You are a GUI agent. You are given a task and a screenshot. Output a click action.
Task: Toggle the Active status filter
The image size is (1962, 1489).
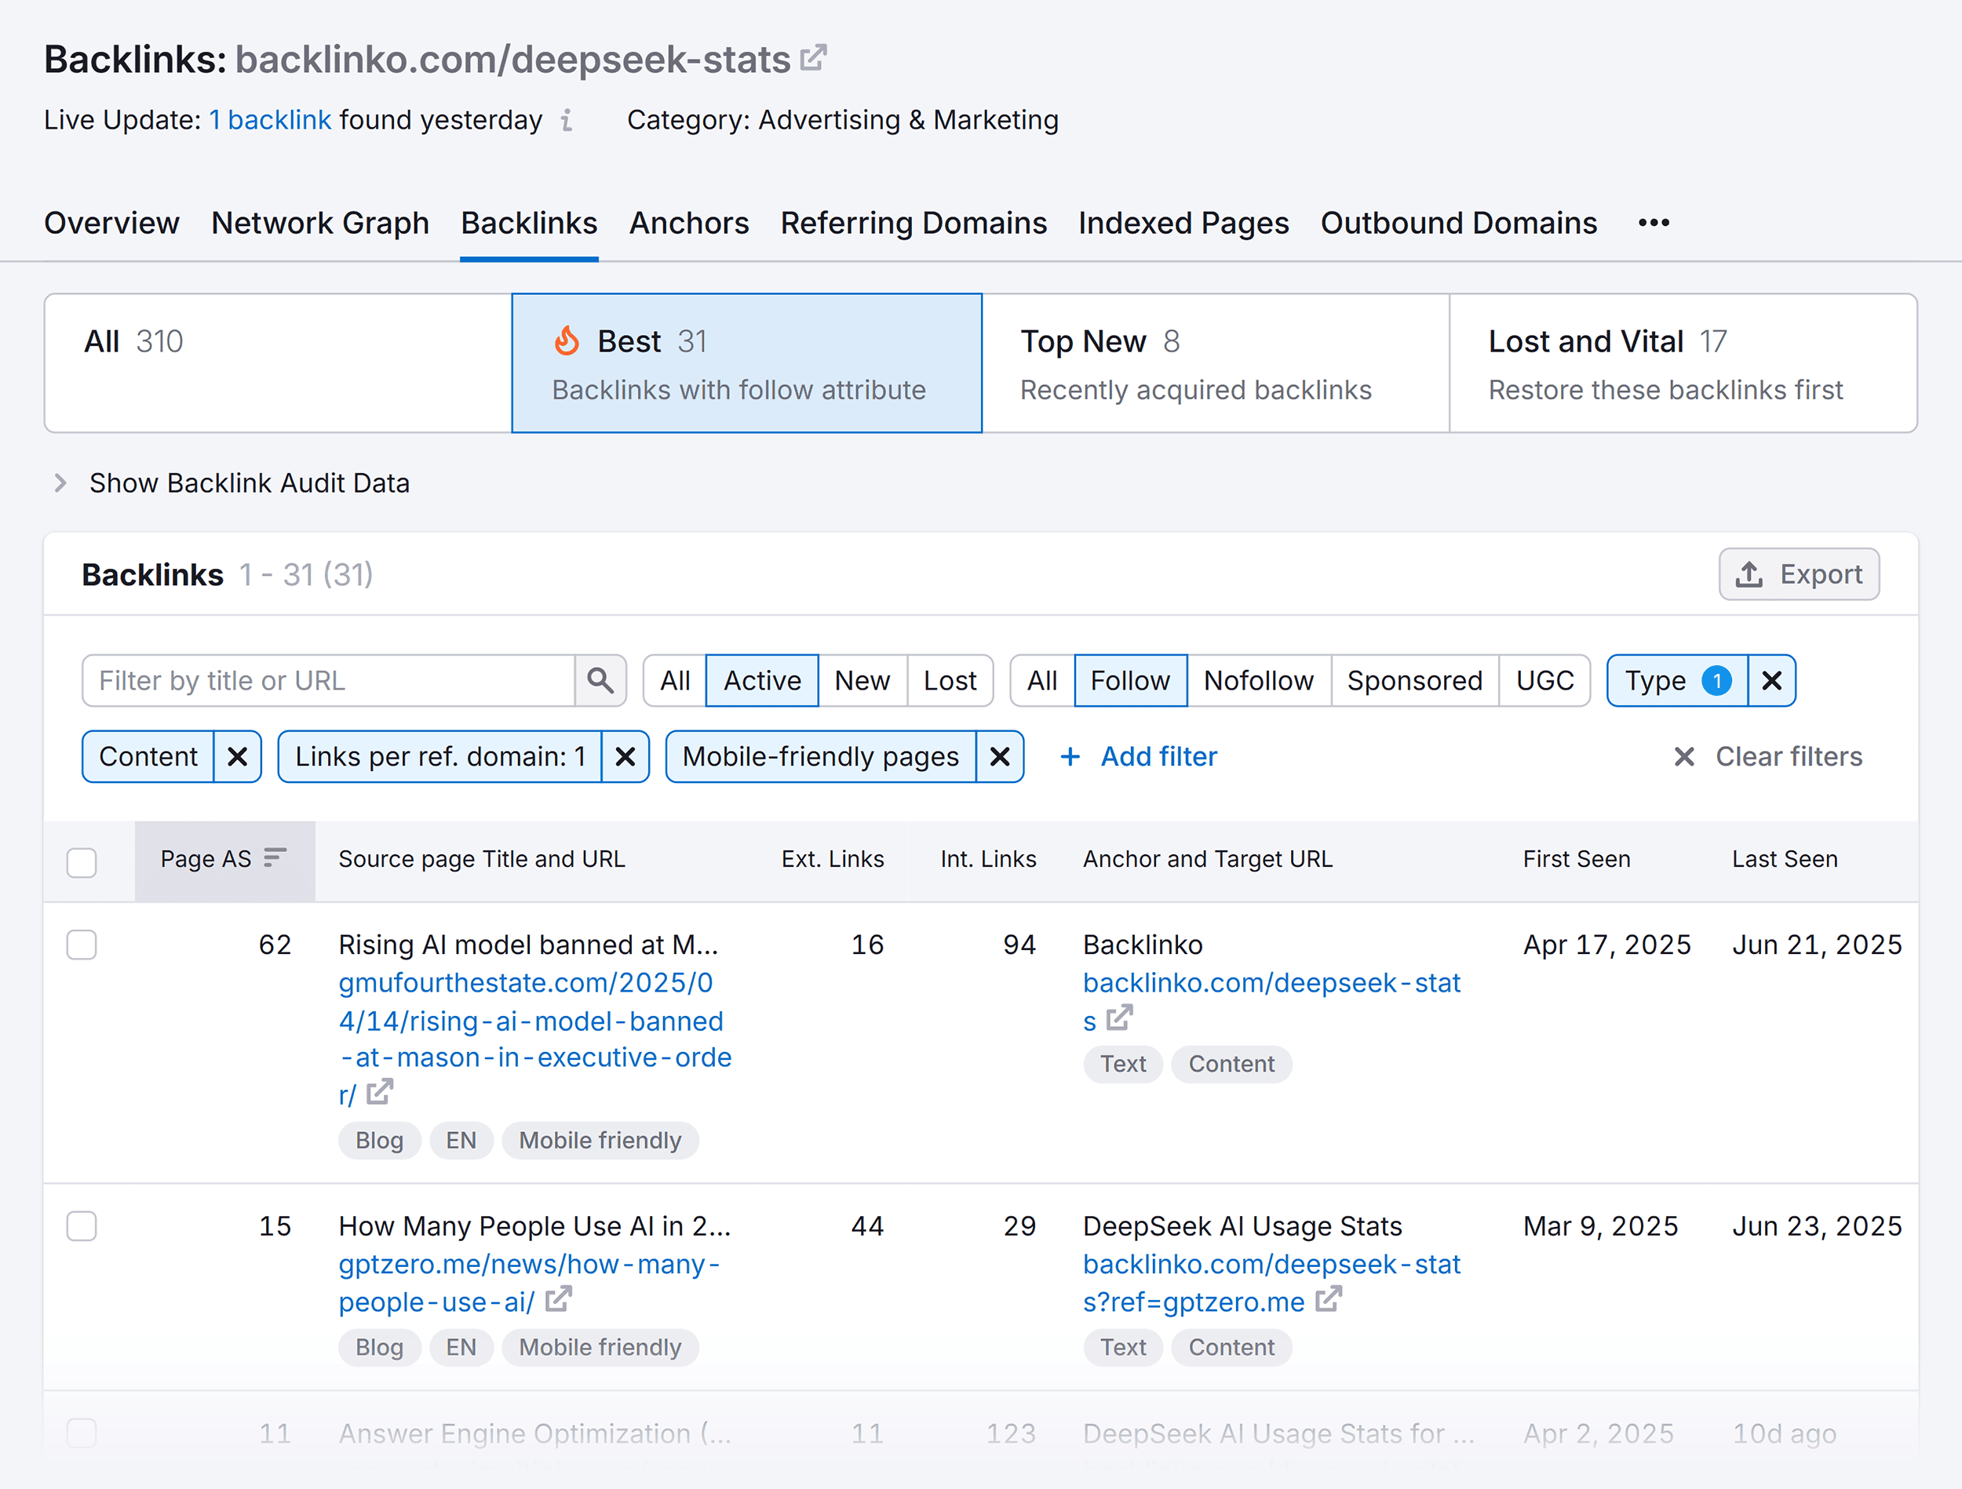point(762,680)
